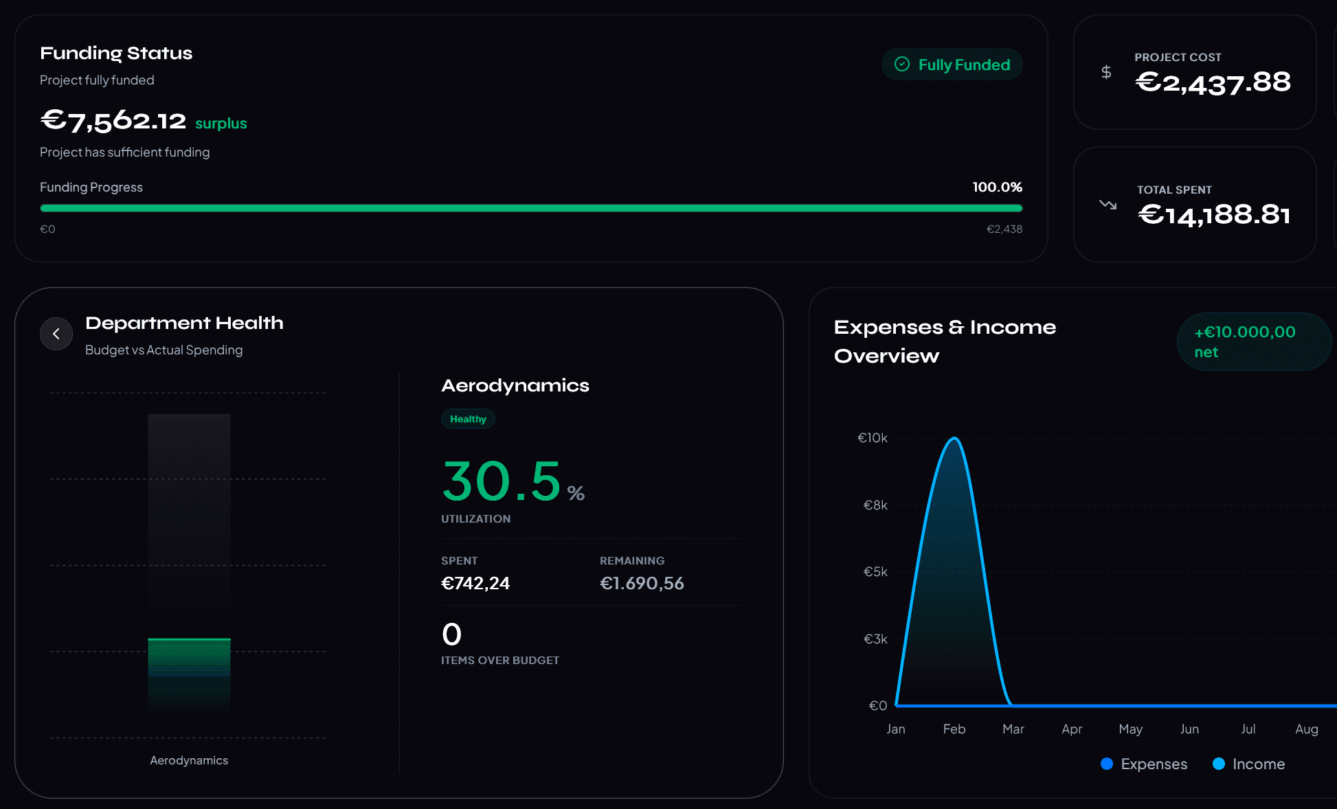
Task: Click the Total Spent card amount
Action: pos(1214,215)
